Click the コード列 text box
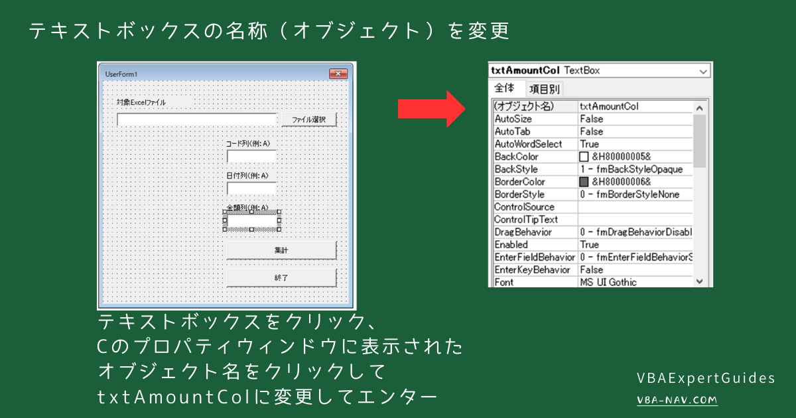 [x=252, y=156]
